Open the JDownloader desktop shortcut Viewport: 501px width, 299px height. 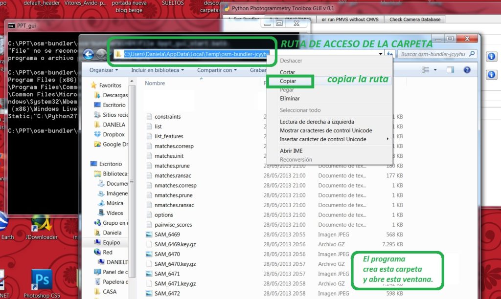click(x=42, y=226)
